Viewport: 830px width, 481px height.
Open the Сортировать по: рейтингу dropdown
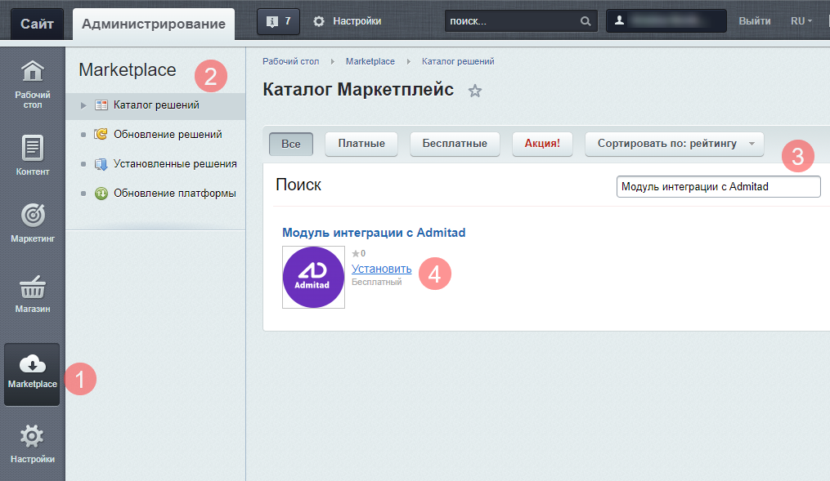tap(674, 144)
